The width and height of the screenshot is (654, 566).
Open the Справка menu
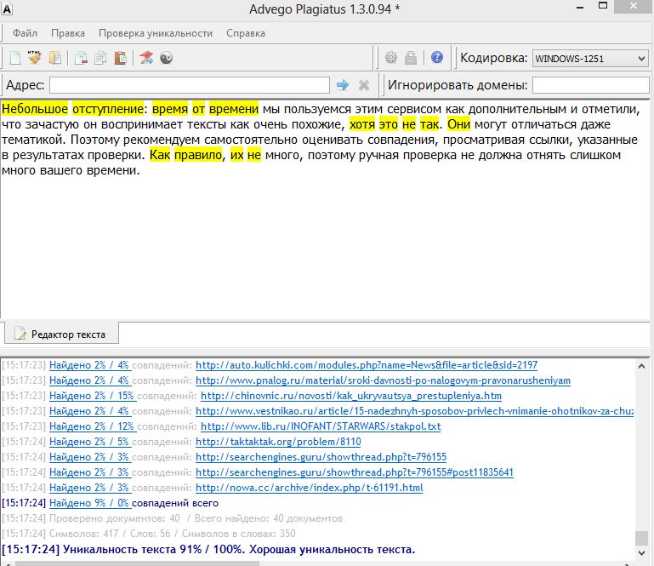[246, 33]
